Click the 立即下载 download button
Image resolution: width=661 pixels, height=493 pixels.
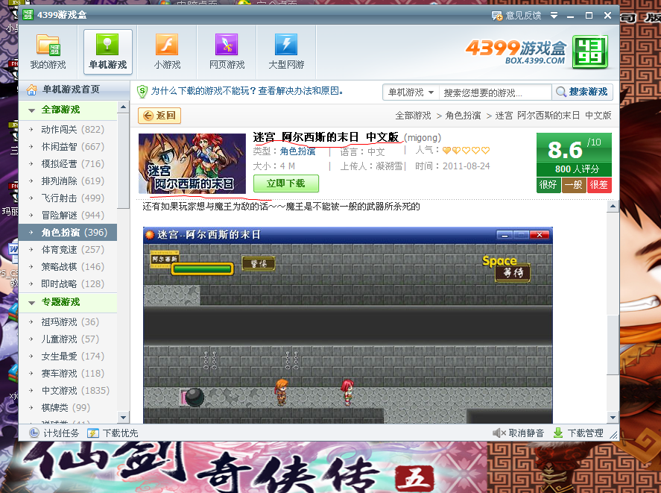tap(286, 183)
